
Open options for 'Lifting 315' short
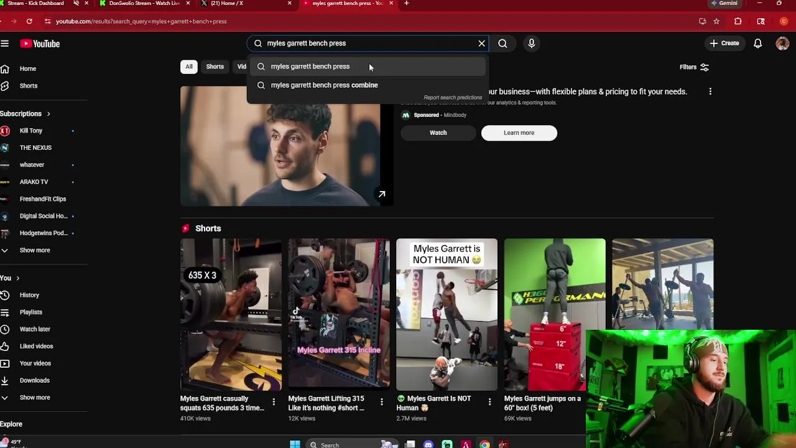[381, 402]
